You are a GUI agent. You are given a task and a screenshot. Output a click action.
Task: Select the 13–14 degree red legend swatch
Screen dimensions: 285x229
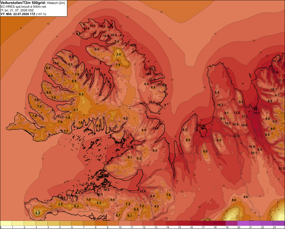(160, 223)
